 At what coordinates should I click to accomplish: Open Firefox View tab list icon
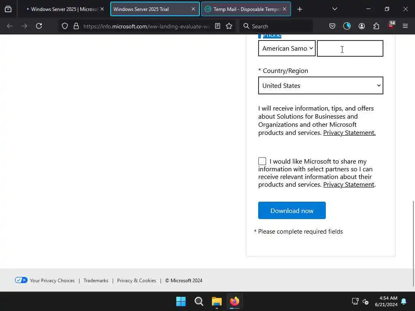pos(8,9)
